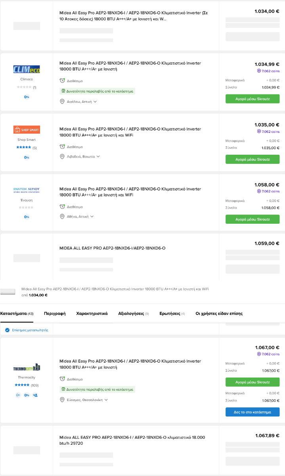The width and height of the screenshot is (285, 476).
Task: Click location pin icon beside Λιβαδειά, Βοιωτία
Action: pos(62,156)
